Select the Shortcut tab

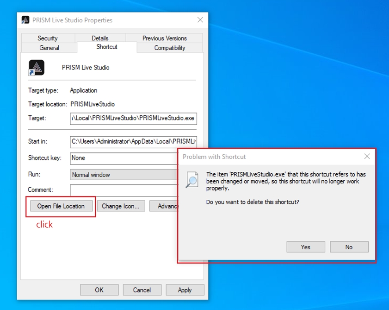(107, 47)
